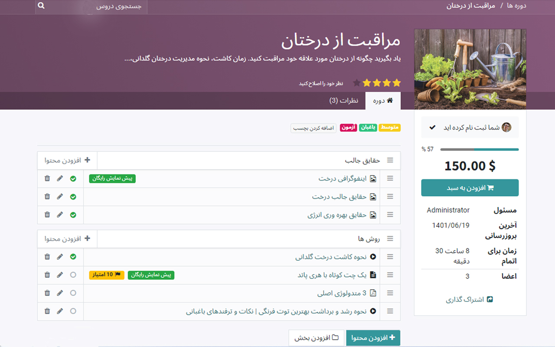
Task: Edit «3 متدولوژی اصلی» with pencil icon
Action: 60,293
